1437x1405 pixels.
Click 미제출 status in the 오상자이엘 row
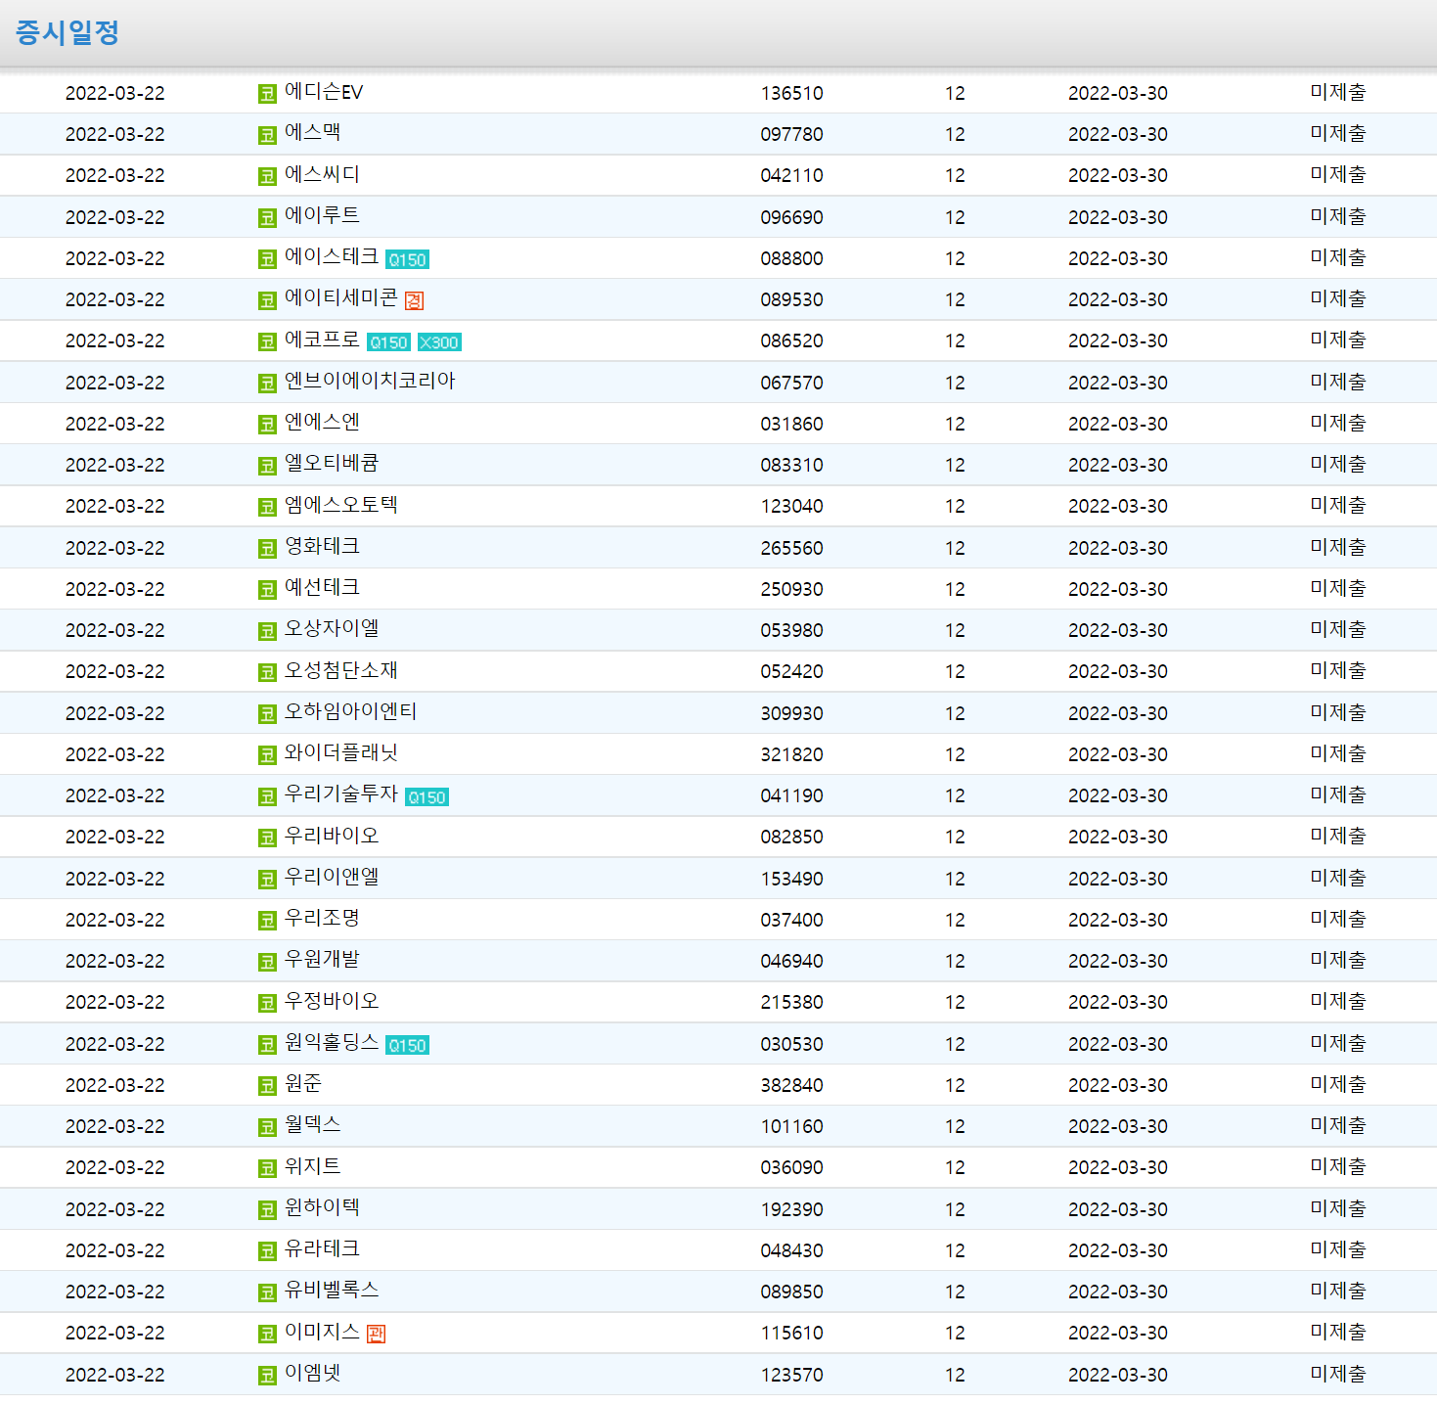tap(1337, 630)
